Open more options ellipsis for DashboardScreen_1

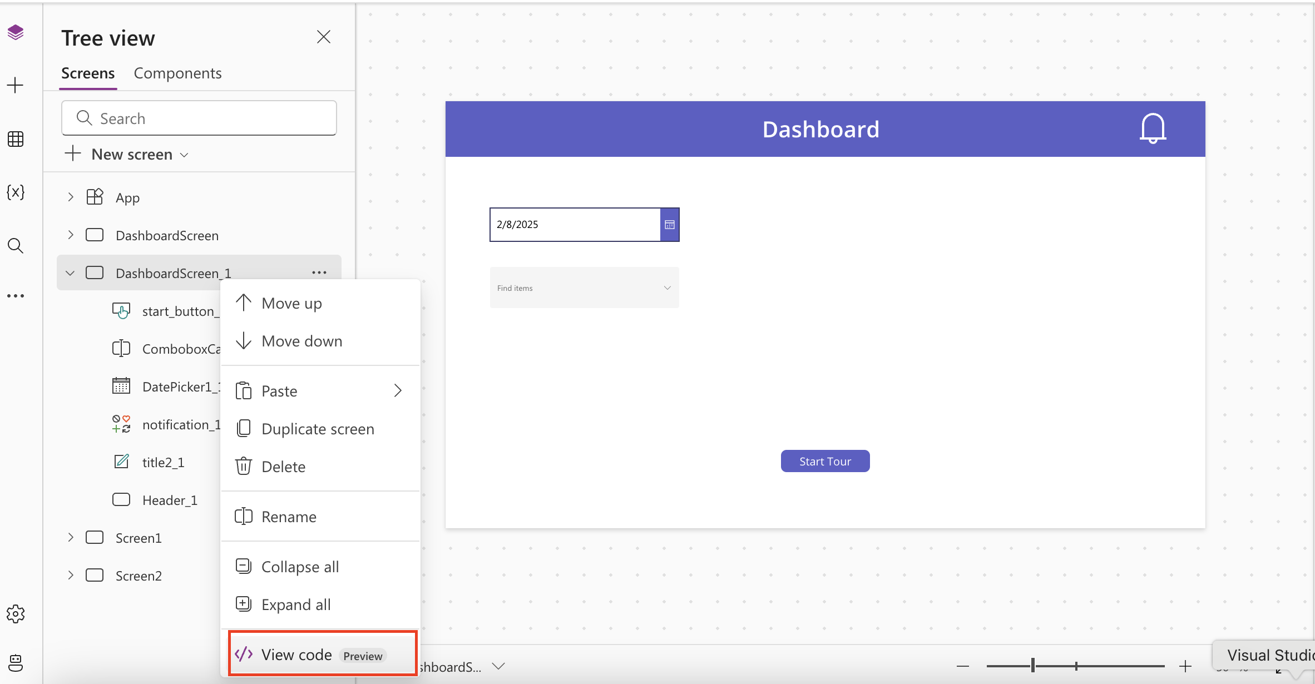319,272
